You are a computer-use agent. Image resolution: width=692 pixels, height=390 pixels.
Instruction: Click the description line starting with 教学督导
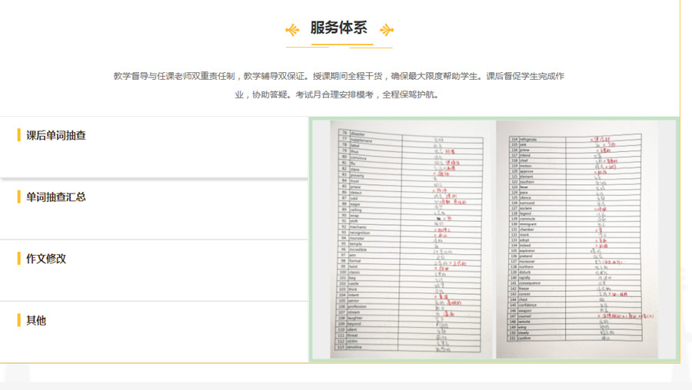[339, 76]
